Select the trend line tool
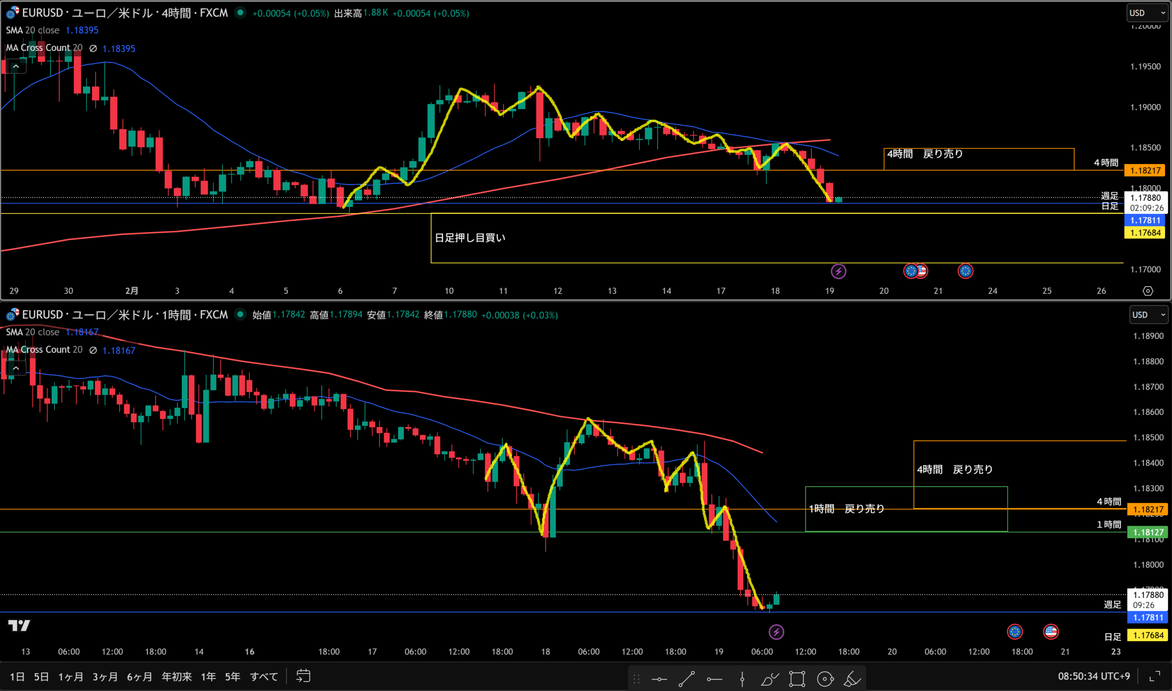 (x=687, y=680)
